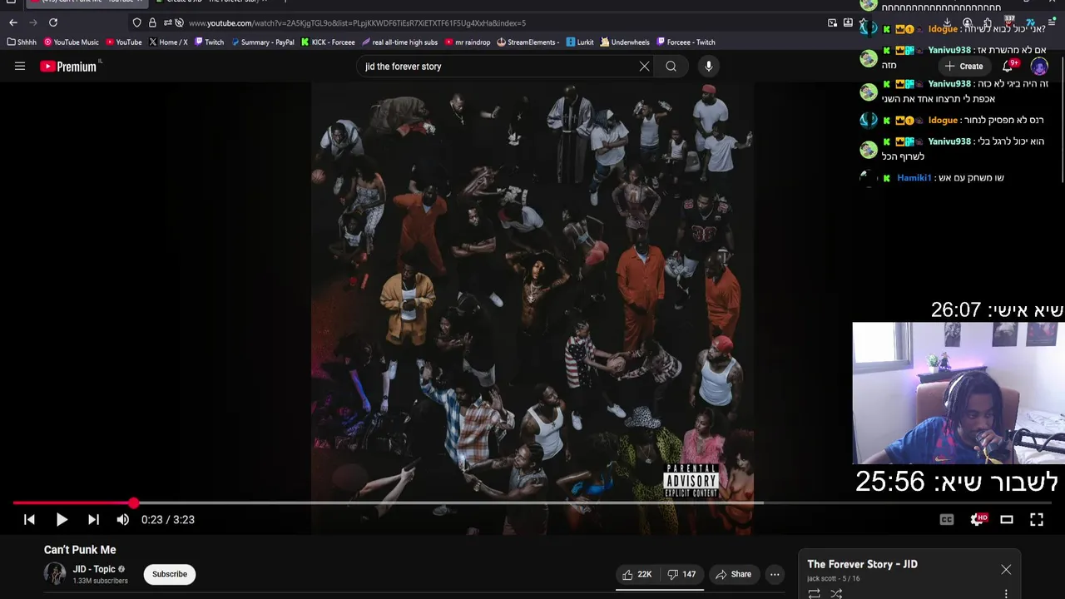The image size is (1065, 599).
Task: Mute the video volume speaker icon
Action: pos(123,519)
